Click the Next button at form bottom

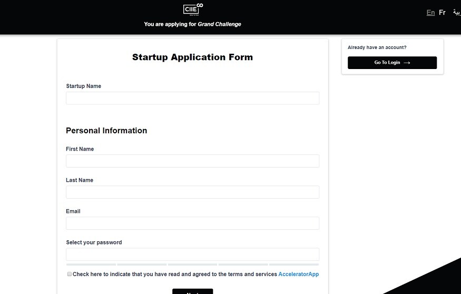193,291
